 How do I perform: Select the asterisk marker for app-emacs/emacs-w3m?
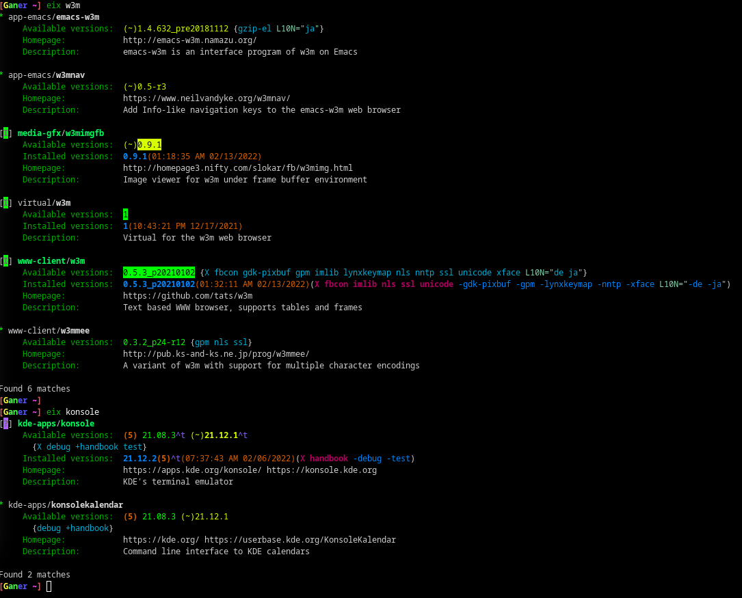click(1, 16)
